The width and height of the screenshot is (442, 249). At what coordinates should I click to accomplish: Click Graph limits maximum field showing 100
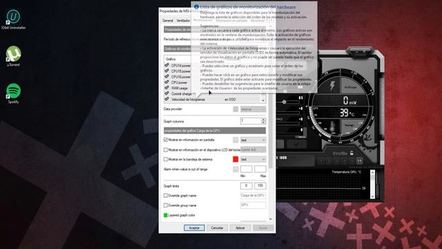260,186
